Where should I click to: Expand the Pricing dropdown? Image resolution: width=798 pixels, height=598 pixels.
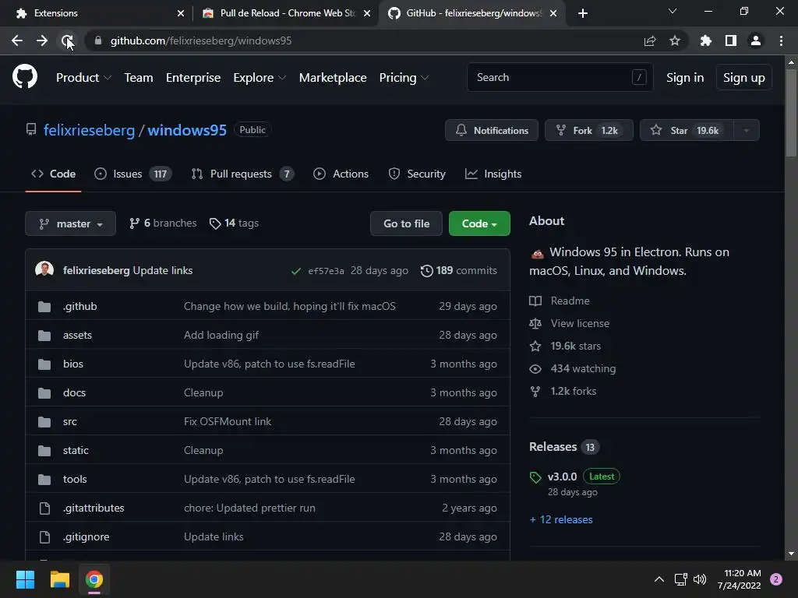pos(404,77)
